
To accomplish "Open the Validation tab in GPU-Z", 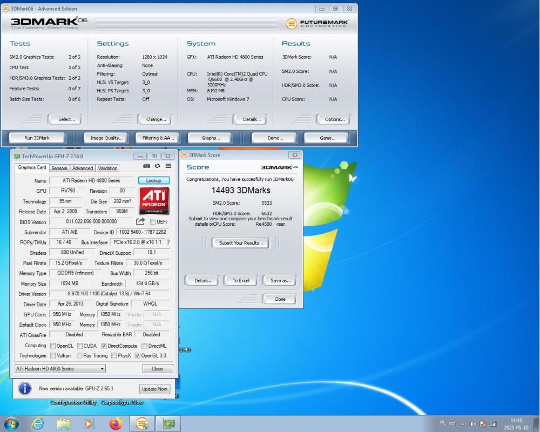I will pyautogui.click(x=107, y=168).
